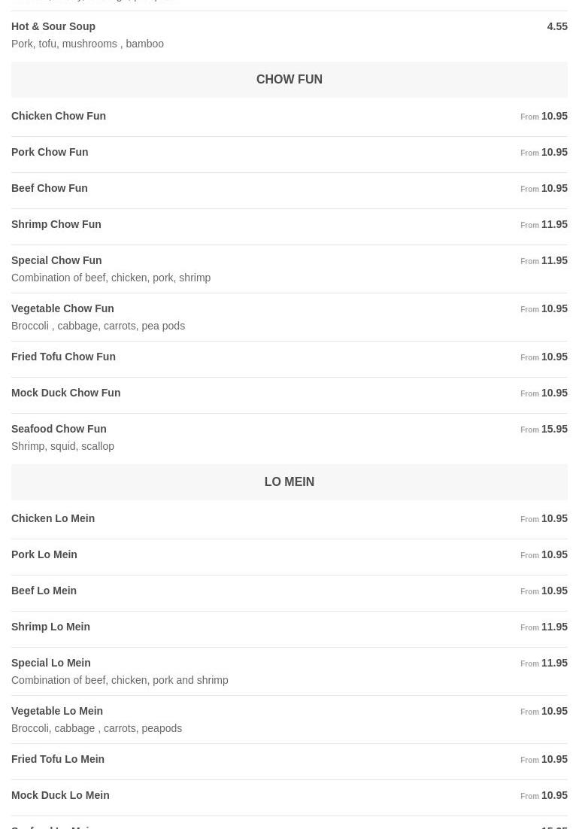The height and width of the screenshot is (829, 579).
Task: Select Beef Chow Fun dish
Action: pyautogui.click(x=50, y=188)
